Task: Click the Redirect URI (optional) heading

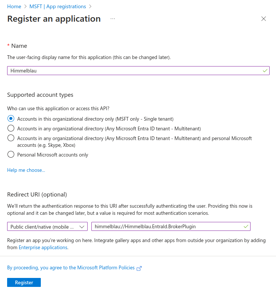Action: click(37, 195)
